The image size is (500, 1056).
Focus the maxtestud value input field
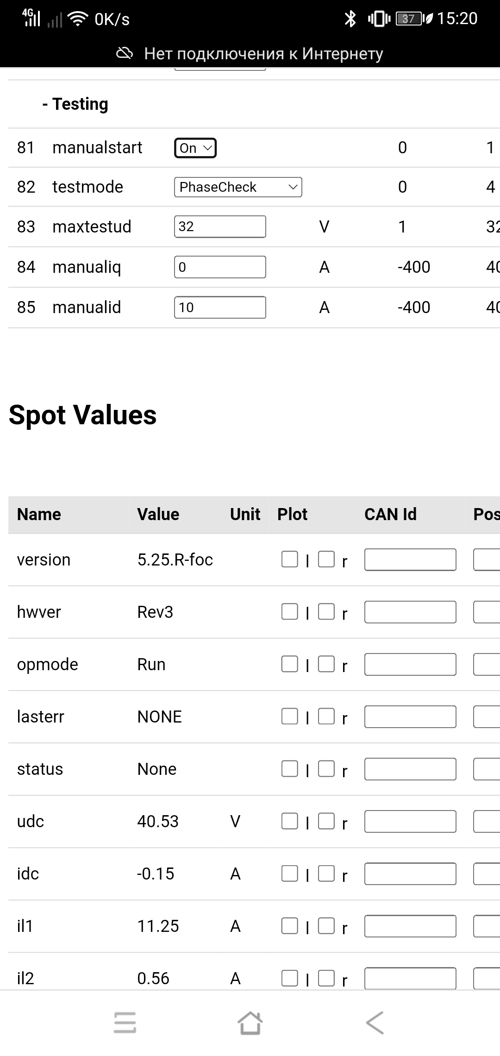pyautogui.click(x=220, y=227)
